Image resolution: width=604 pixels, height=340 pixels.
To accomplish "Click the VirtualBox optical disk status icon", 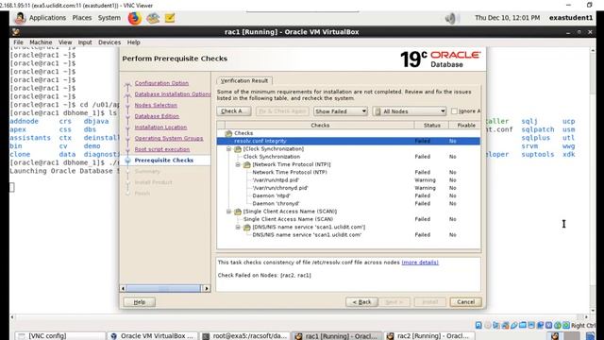I will [488, 325].
